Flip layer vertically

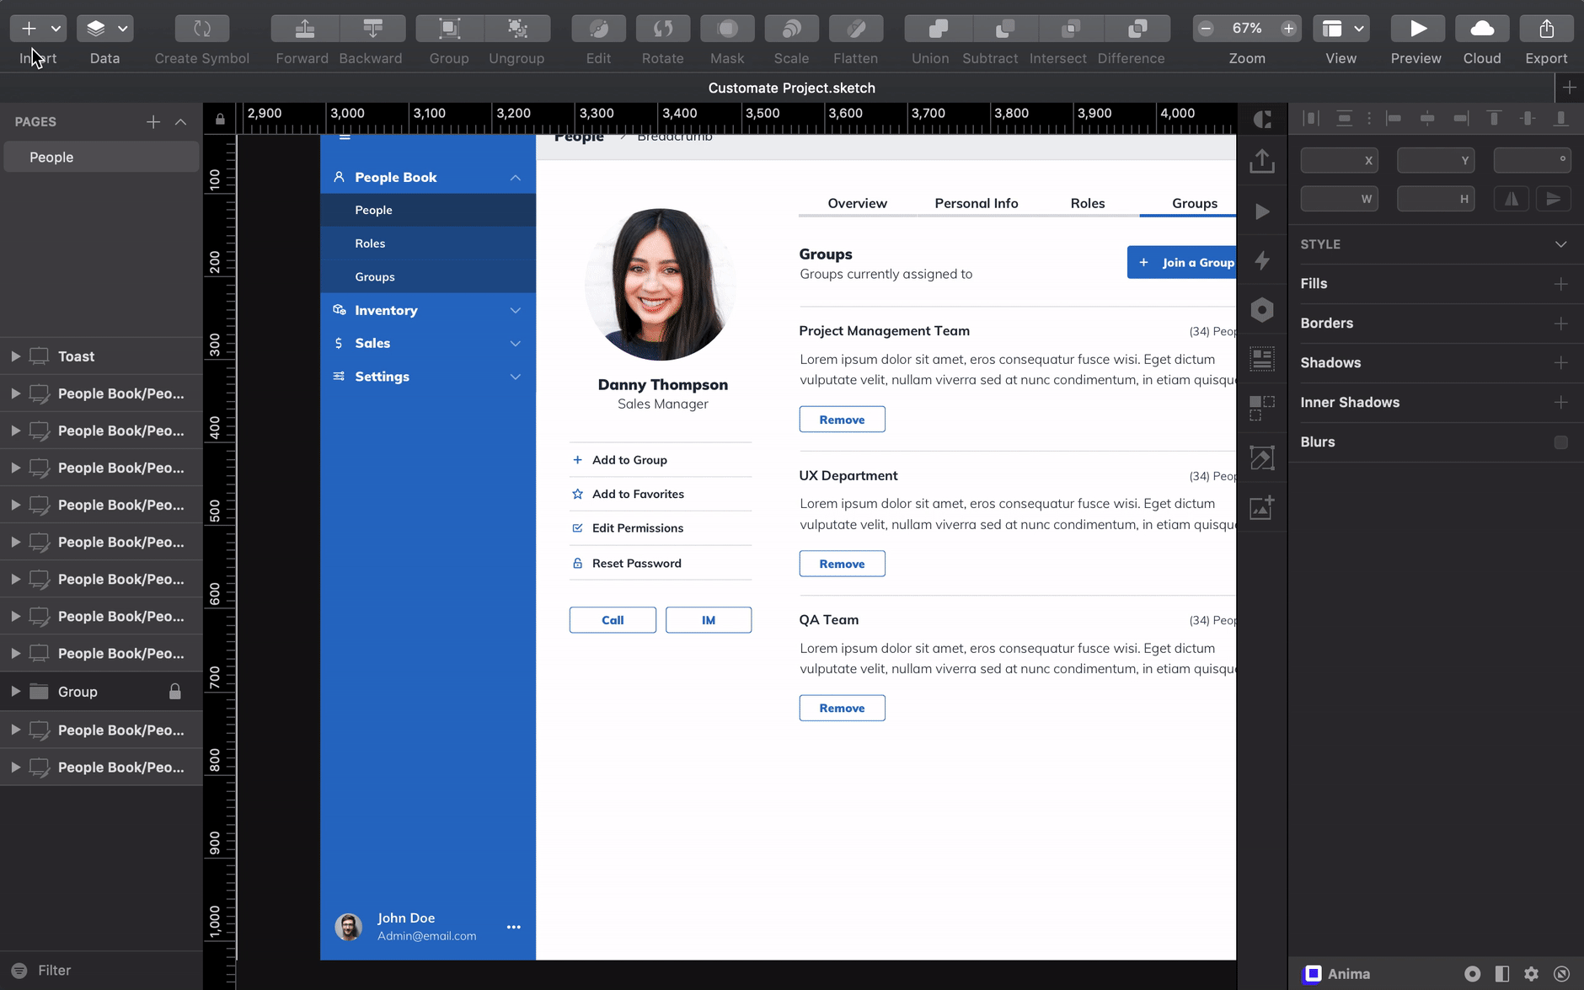coord(1553,199)
